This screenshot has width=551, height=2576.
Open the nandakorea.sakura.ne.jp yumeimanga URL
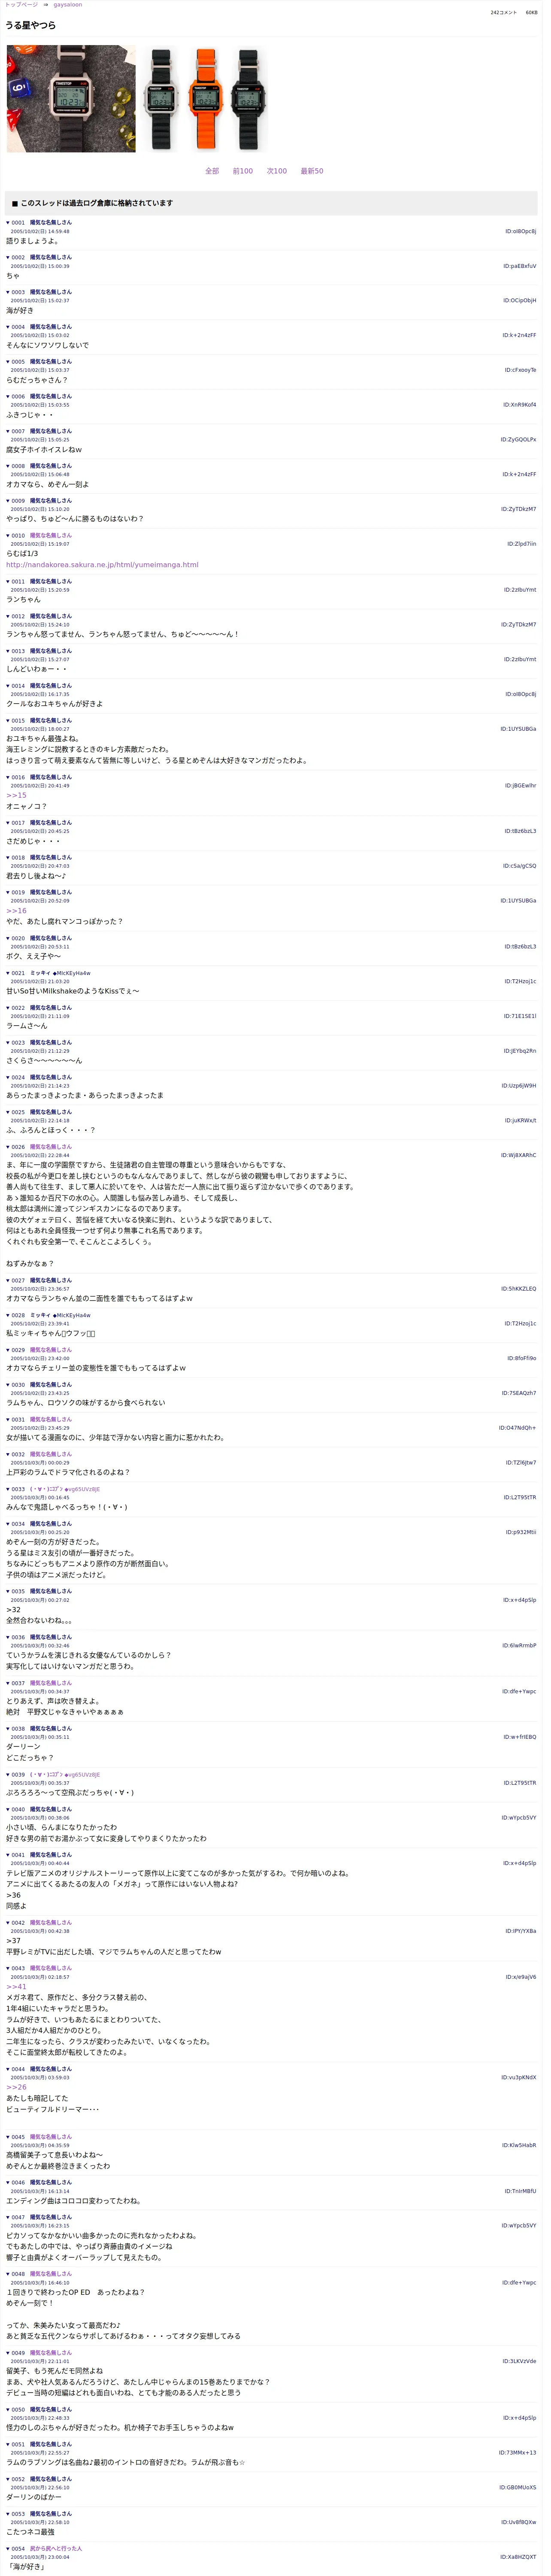click(102, 565)
